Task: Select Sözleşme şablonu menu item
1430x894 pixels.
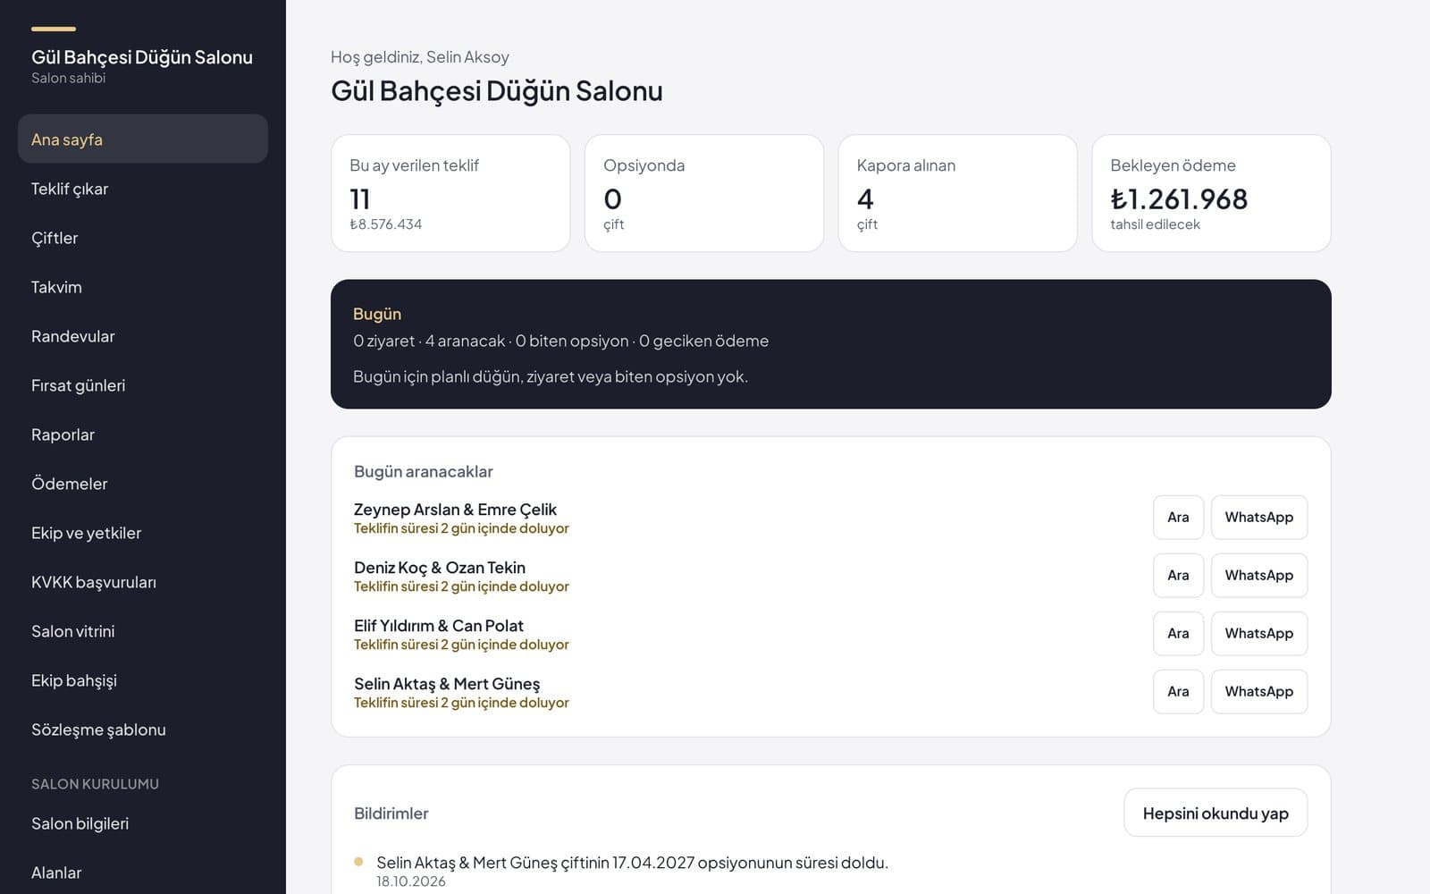Action: click(143, 730)
